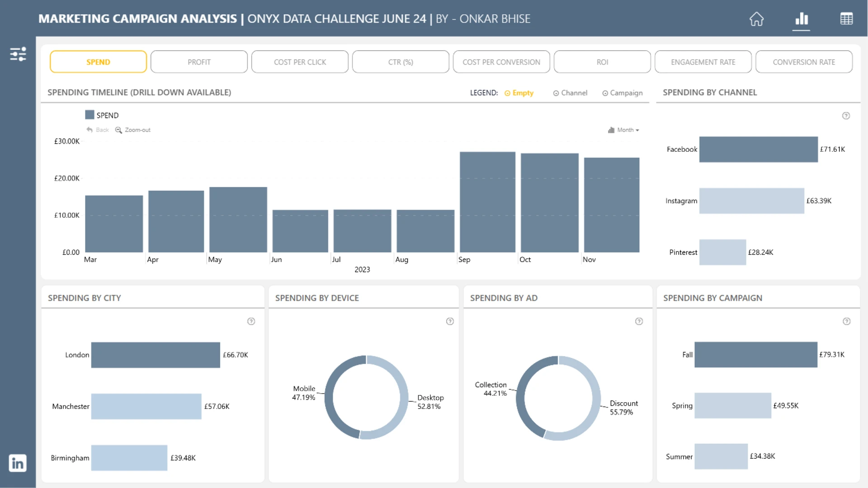This screenshot has height=488, width=868.
Task: Click the £57.06K Manchester value label
Action: 217,406
